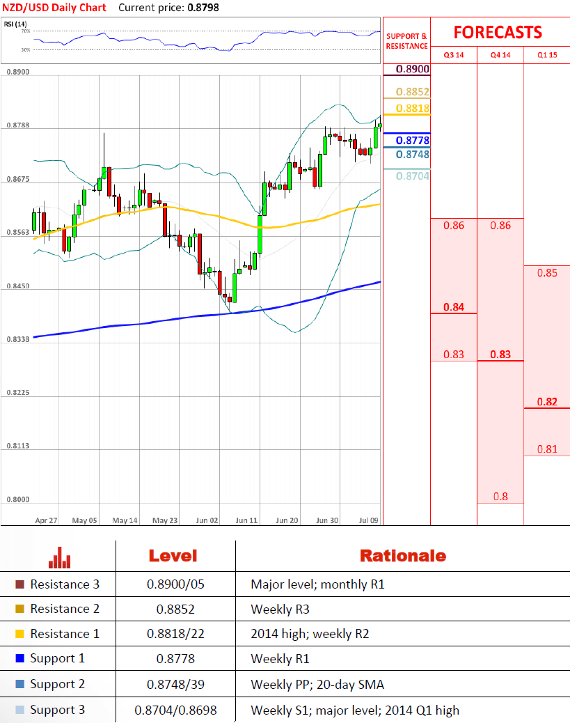Click the FORECASTS heading

pyautogui.click(x=498, y=32)
